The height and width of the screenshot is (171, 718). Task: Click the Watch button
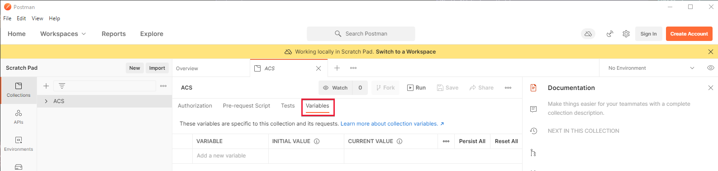coord(335,88)
